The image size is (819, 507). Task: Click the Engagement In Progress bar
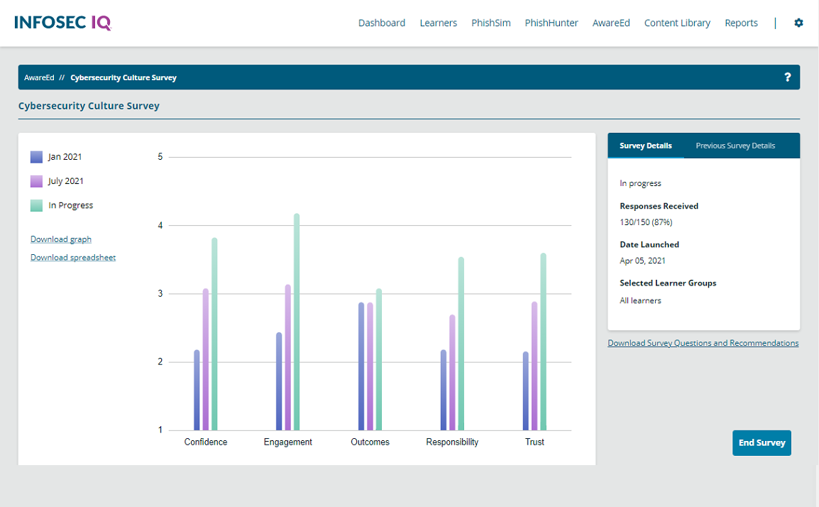pyautogui.click(x=297, y=320)
